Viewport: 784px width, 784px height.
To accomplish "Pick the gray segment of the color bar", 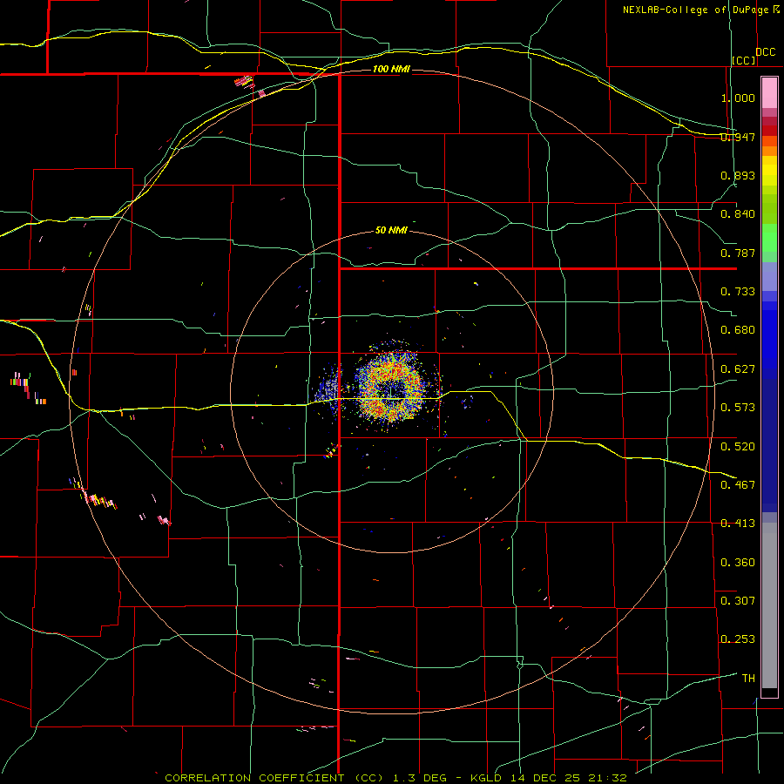I will (x=769, y=605).
